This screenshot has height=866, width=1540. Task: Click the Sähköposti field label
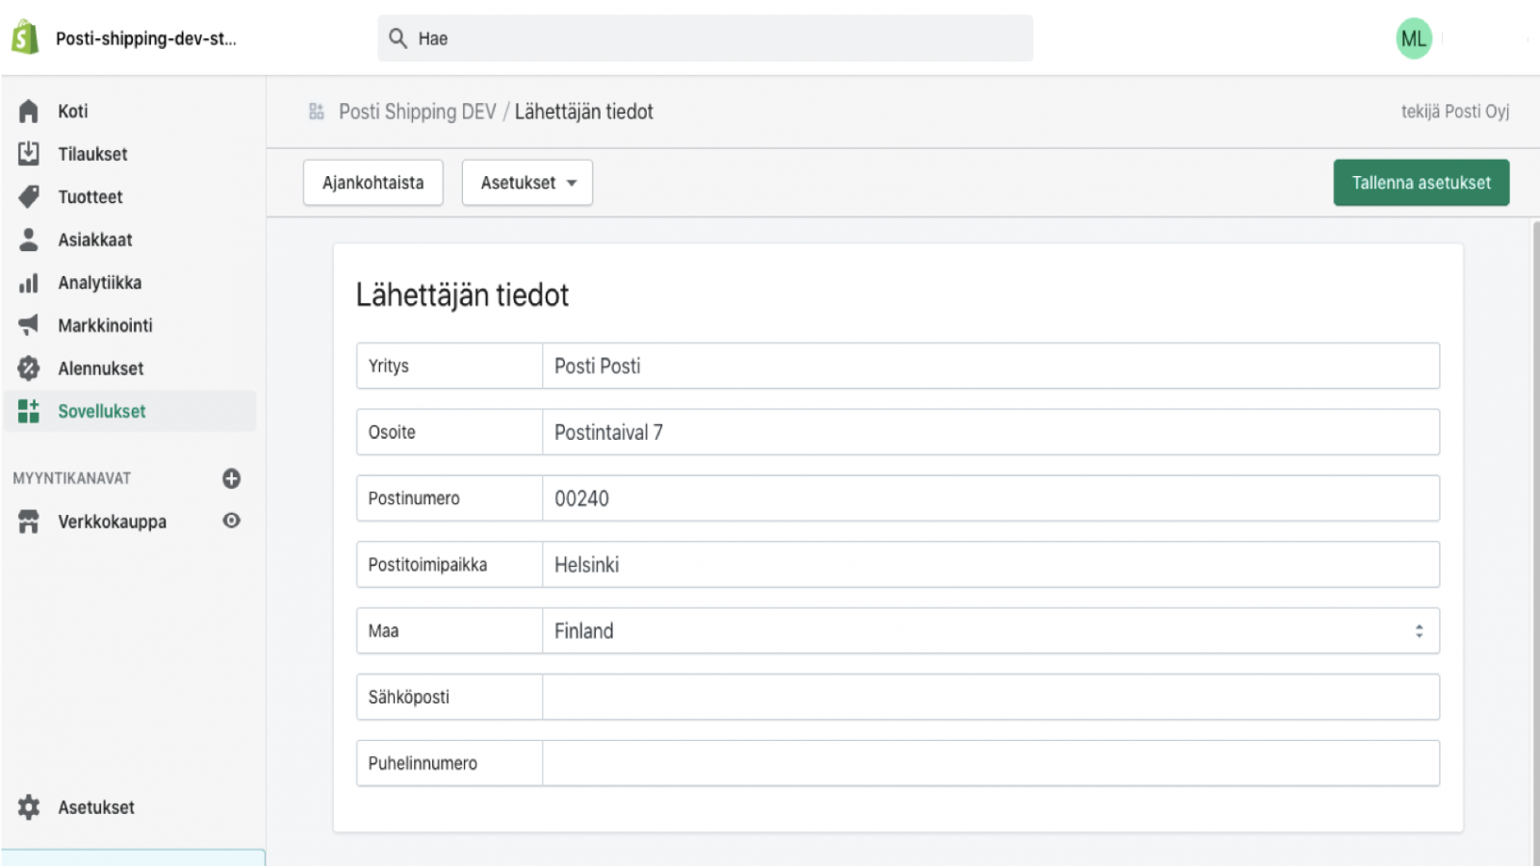[x=409, y=697]
